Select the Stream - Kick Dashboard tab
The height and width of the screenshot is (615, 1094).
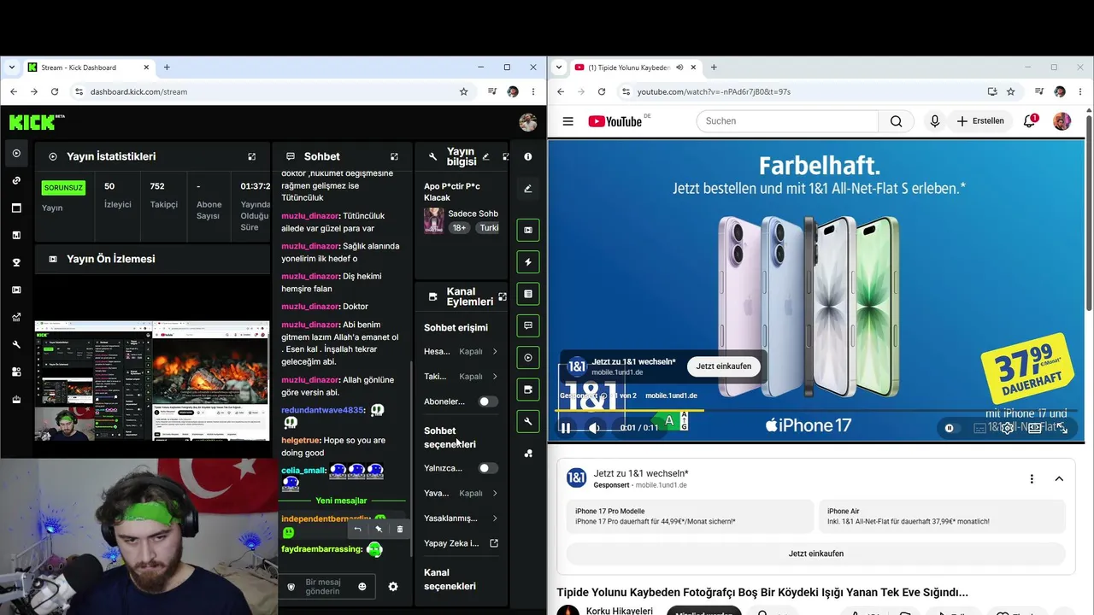tap(89, 67)
